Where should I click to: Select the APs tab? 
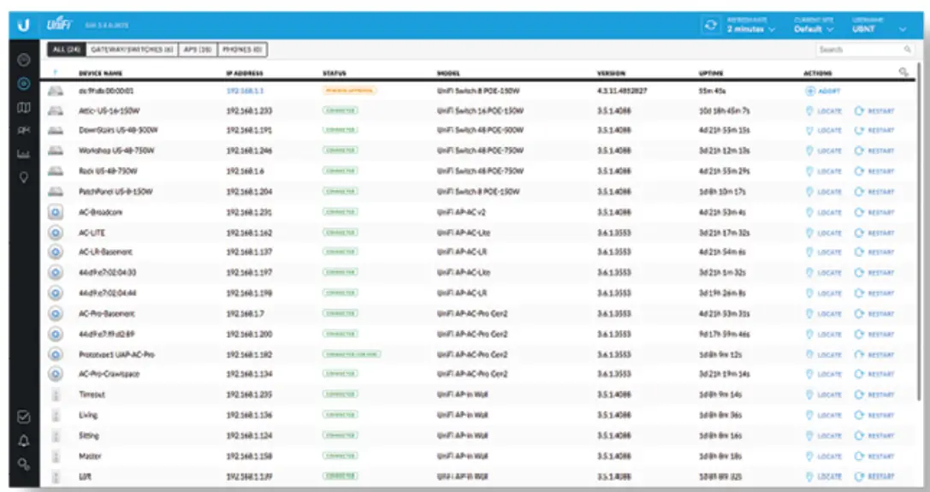point(198,50)
